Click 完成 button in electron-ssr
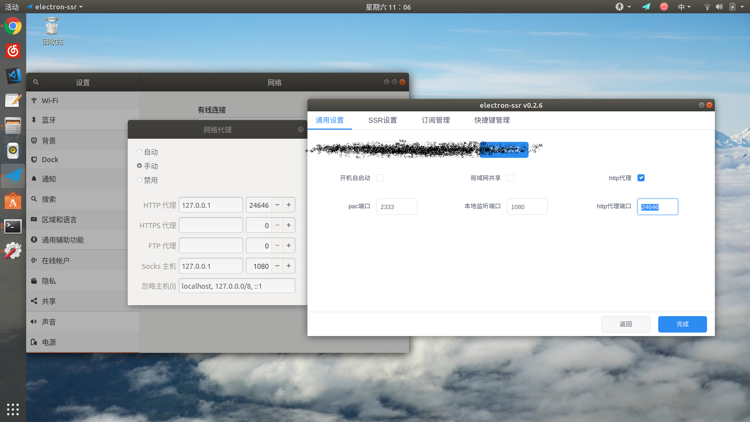Screen dimensions: 750x422 tap(682, 324)
